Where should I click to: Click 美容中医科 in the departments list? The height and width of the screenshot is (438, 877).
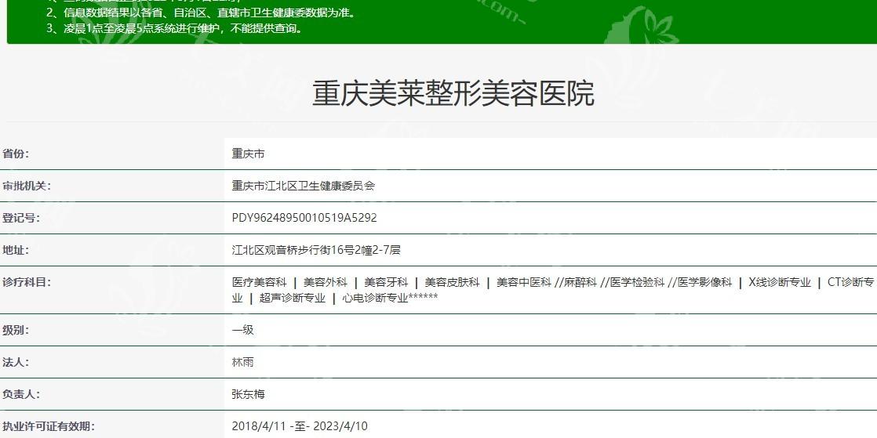click(x=523, y=282)
